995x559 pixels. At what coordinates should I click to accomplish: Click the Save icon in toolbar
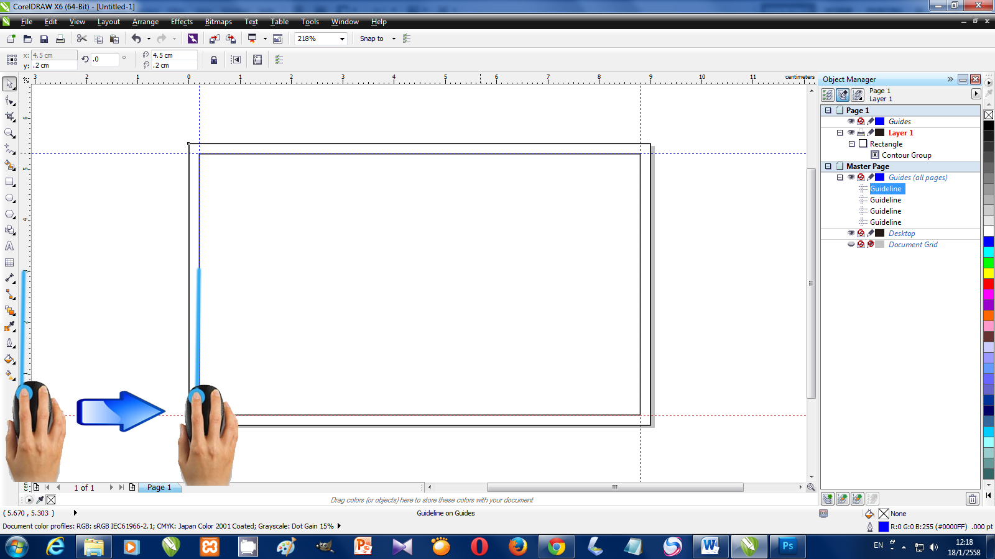44,39
